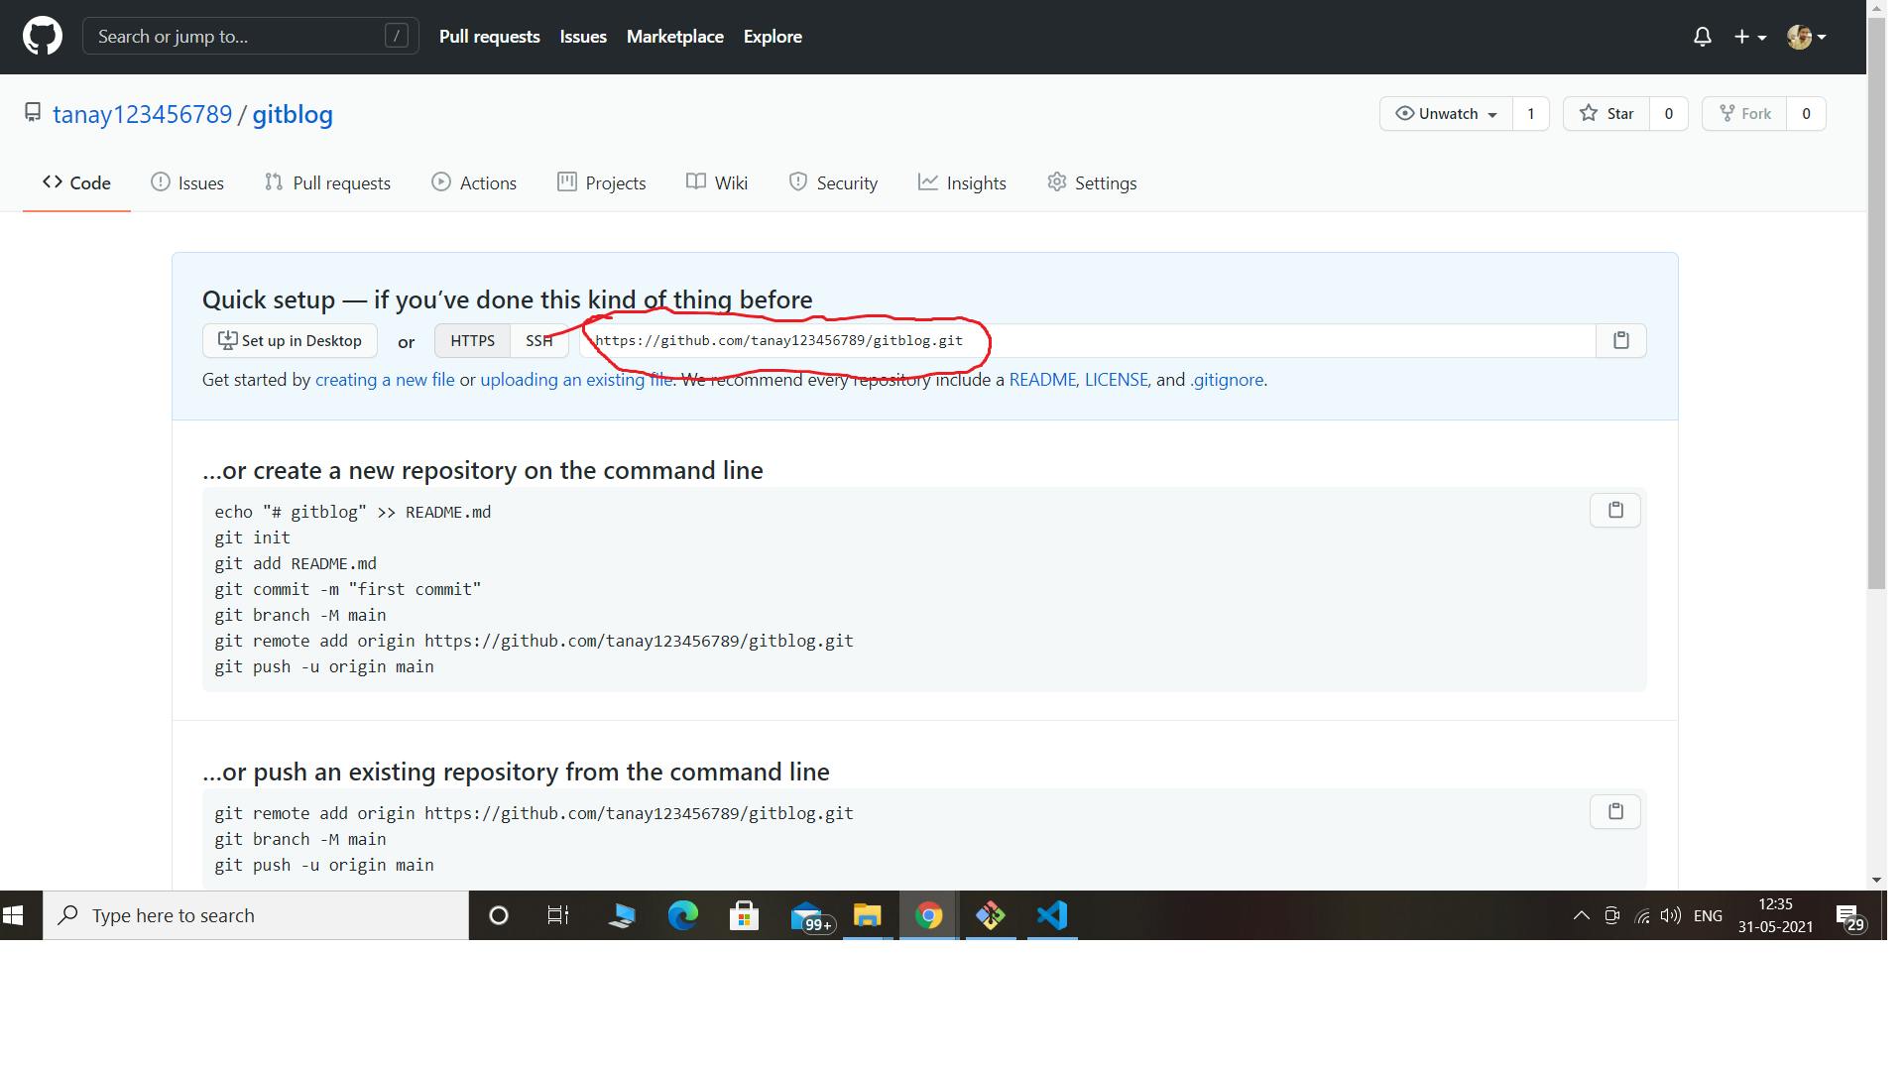1904x1071 pixels.
Task: Open Cortana circle icon in taskbar
Action: [x=499, y=915]
